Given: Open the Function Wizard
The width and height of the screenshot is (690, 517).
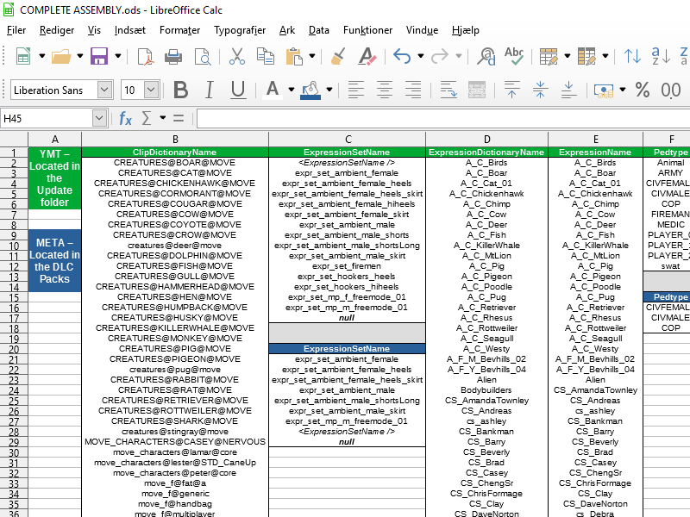Looking at the screenshot, I should (x=125, y=118).
